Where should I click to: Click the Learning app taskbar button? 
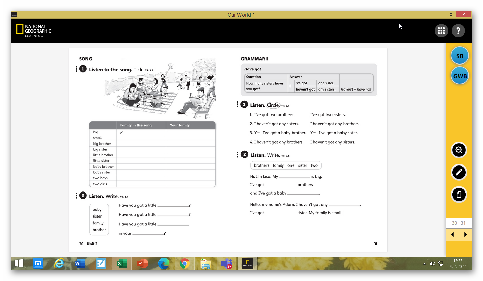248,263
